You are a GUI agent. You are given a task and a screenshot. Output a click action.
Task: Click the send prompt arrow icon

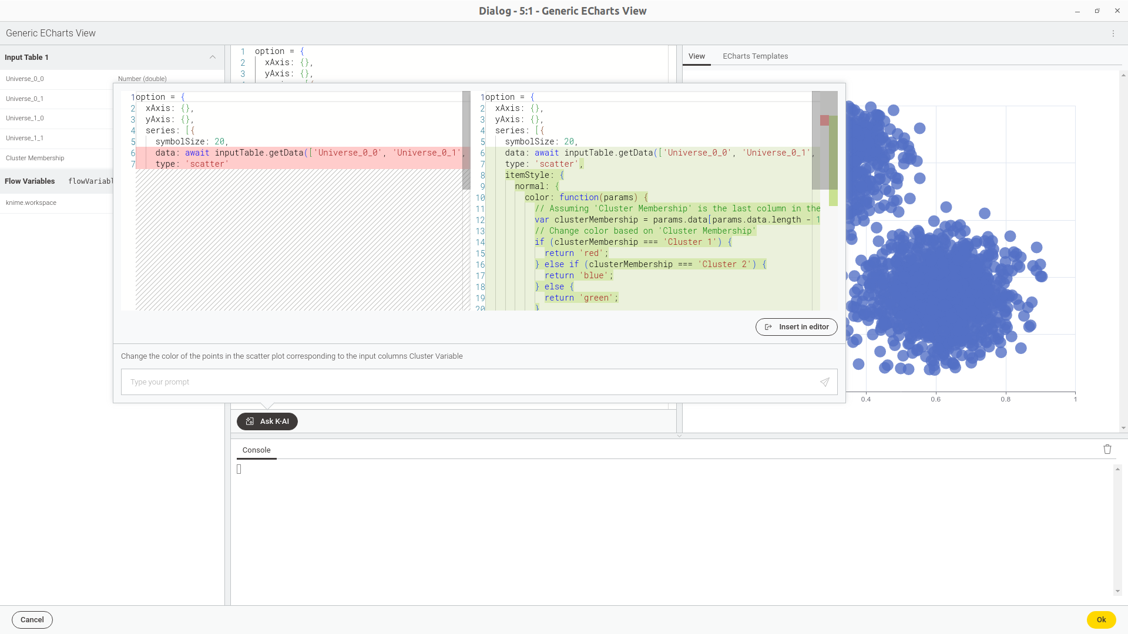click(825, 382)
